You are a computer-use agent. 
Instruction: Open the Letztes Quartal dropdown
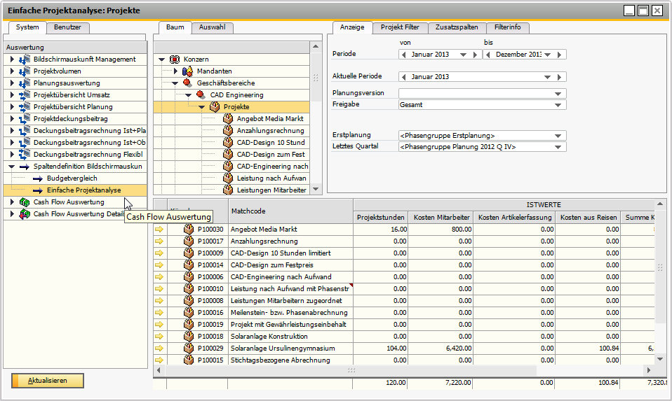click(558, 147)
